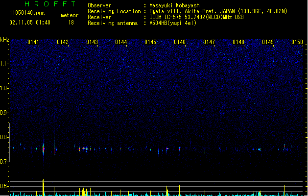This screenshot has height=196, width=308.
Task: Click time marker 0143
Action: click(x=92, y=42)
